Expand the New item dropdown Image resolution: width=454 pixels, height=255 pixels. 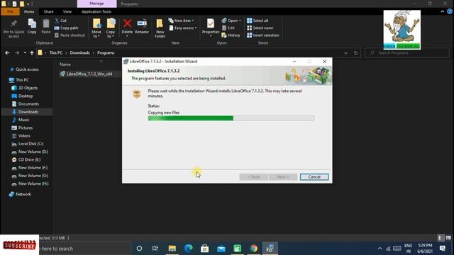click(182, 21)
